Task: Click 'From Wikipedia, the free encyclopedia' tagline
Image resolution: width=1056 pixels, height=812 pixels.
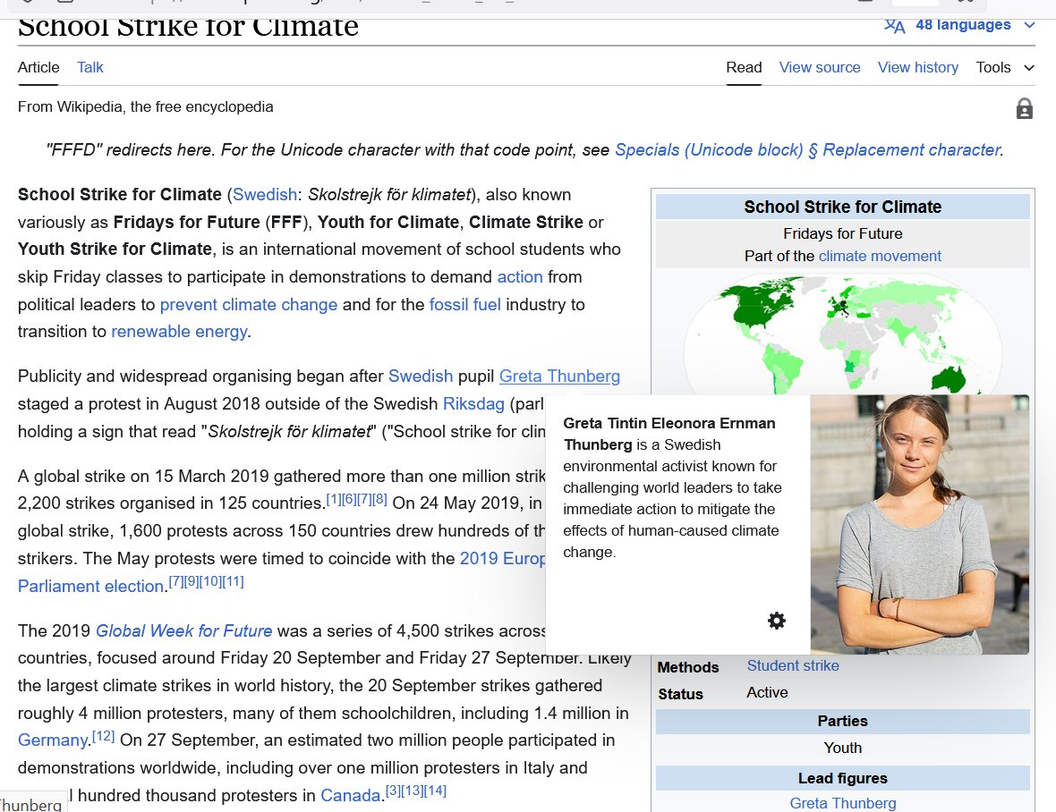Action: (146, 107)
